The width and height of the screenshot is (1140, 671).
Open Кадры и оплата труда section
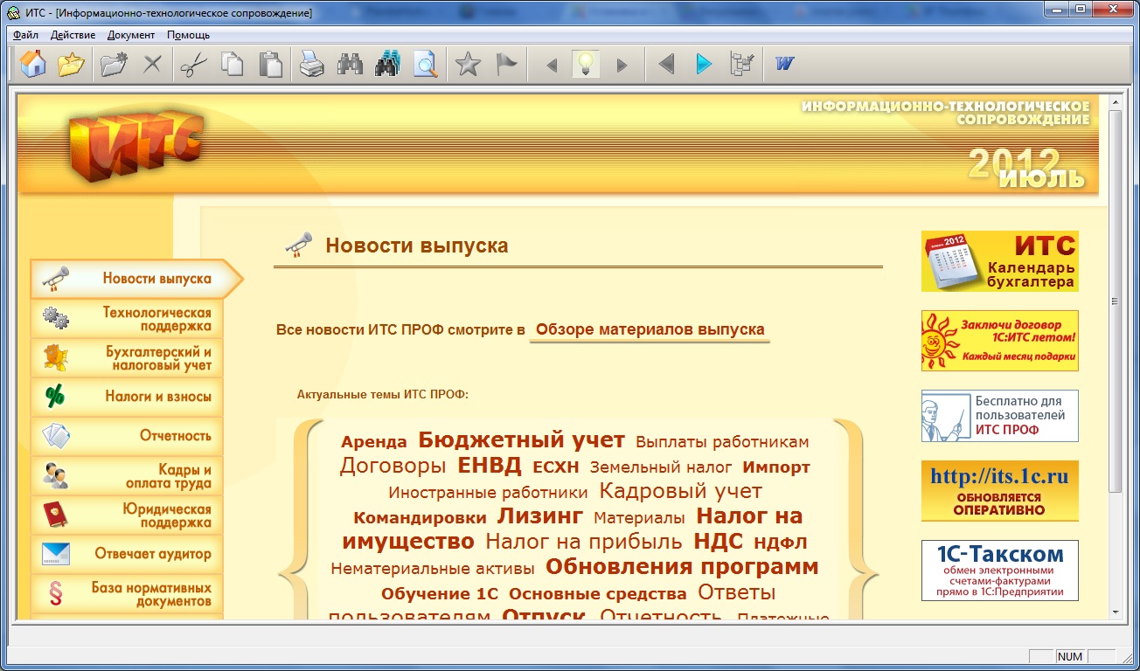coord(127,475)
